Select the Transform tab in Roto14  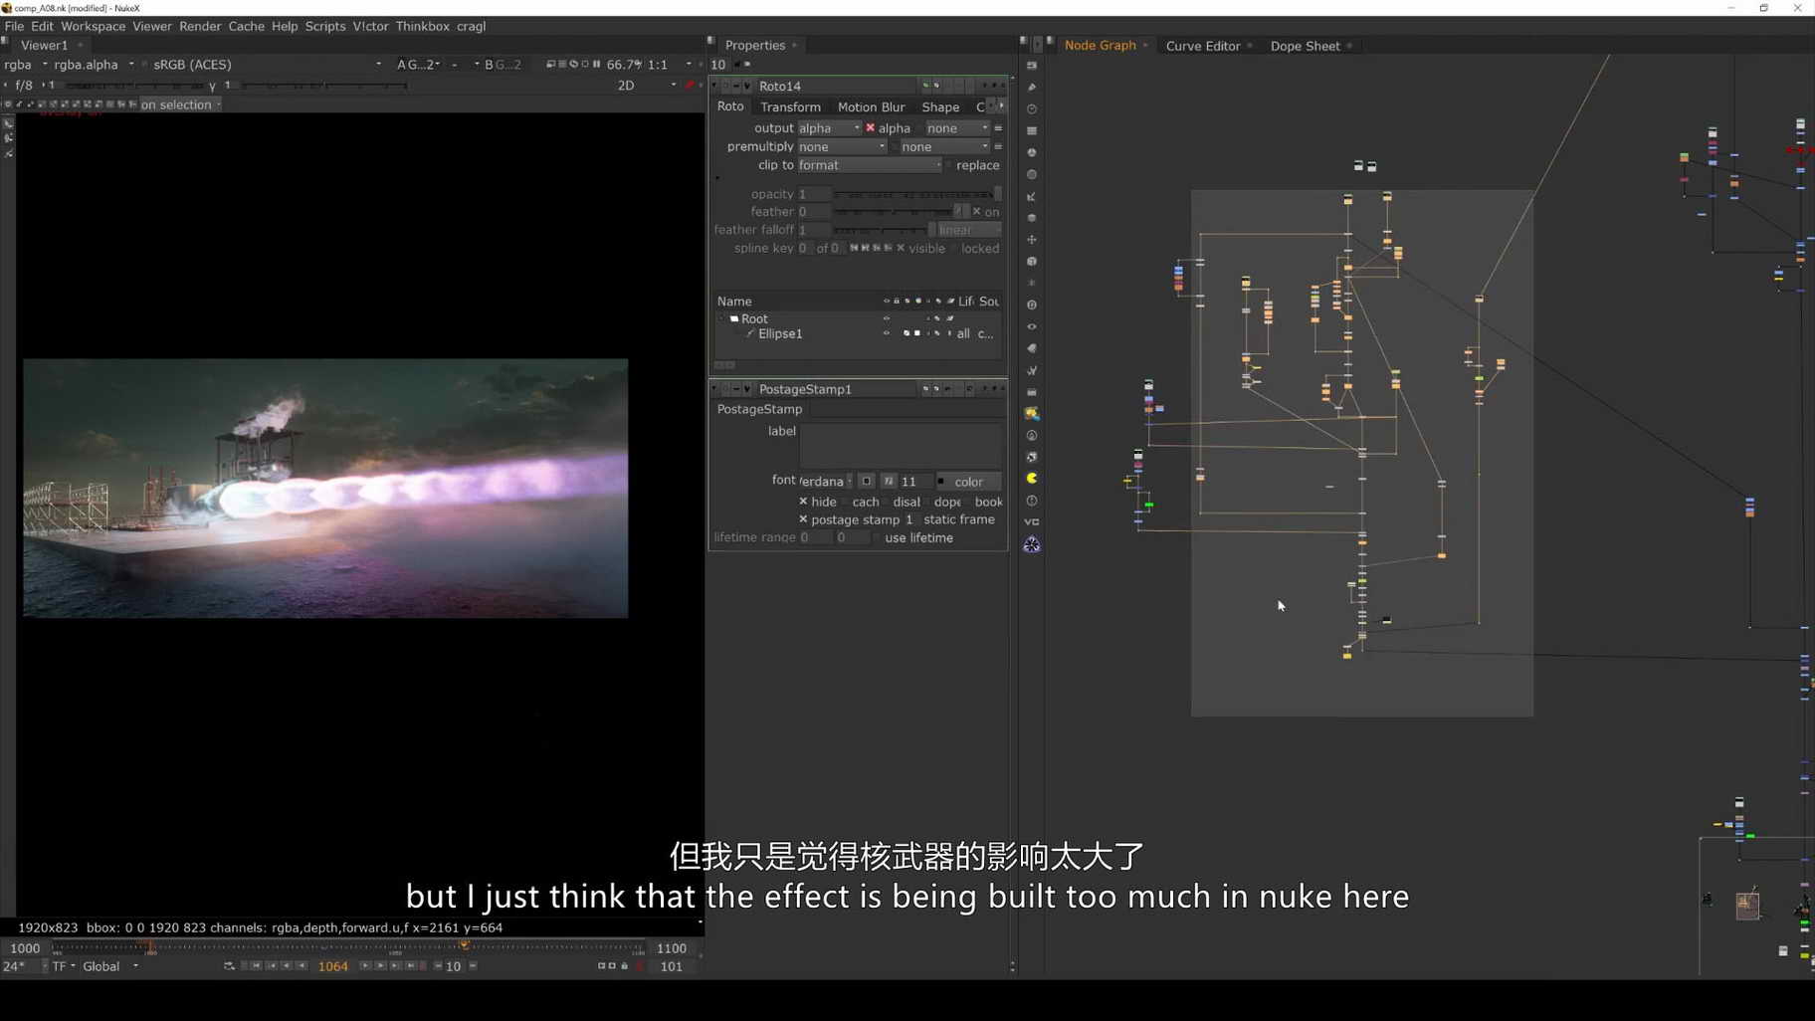pyautogui.click(x=790, y=106)
